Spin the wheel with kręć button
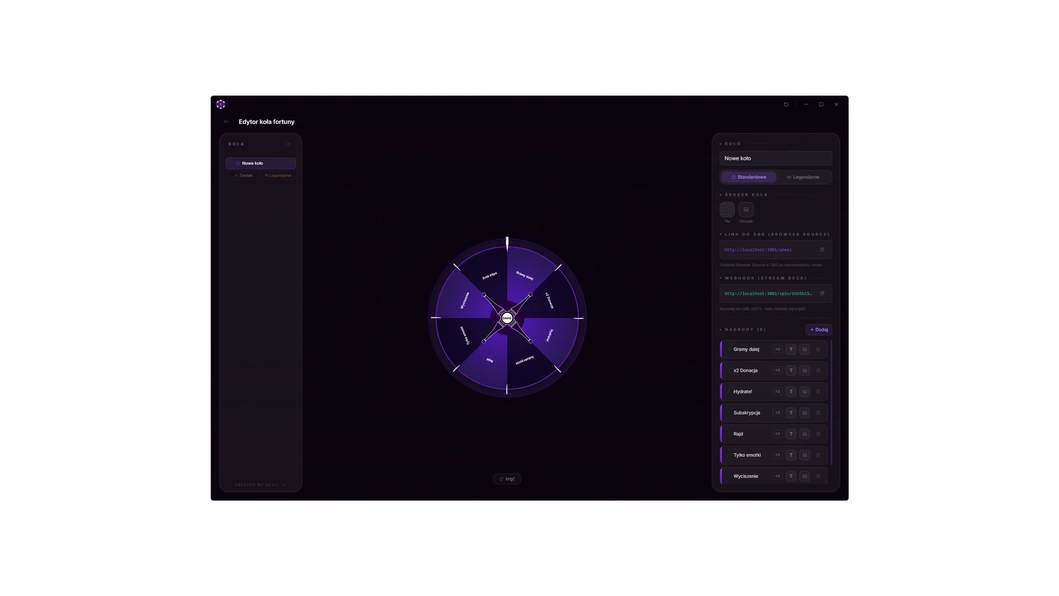 [507, 479]
